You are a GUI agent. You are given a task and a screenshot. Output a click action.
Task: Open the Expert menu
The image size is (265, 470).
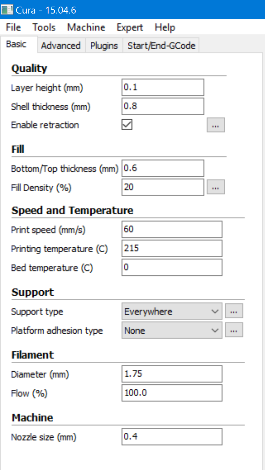click(130, 27)
